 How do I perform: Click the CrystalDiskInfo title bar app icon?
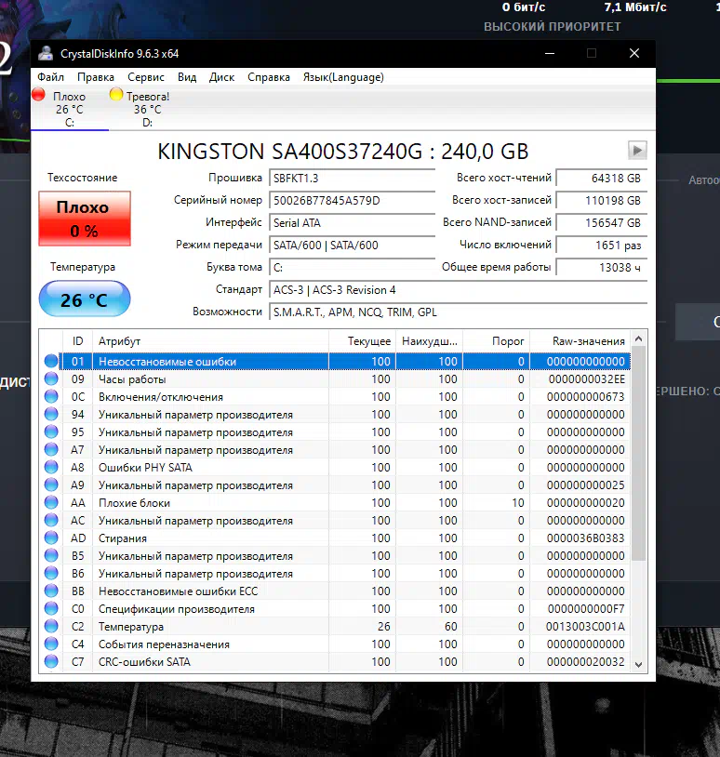click(46, 53)
